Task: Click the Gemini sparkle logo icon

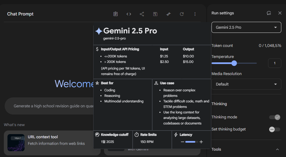Action: (99, 31)
